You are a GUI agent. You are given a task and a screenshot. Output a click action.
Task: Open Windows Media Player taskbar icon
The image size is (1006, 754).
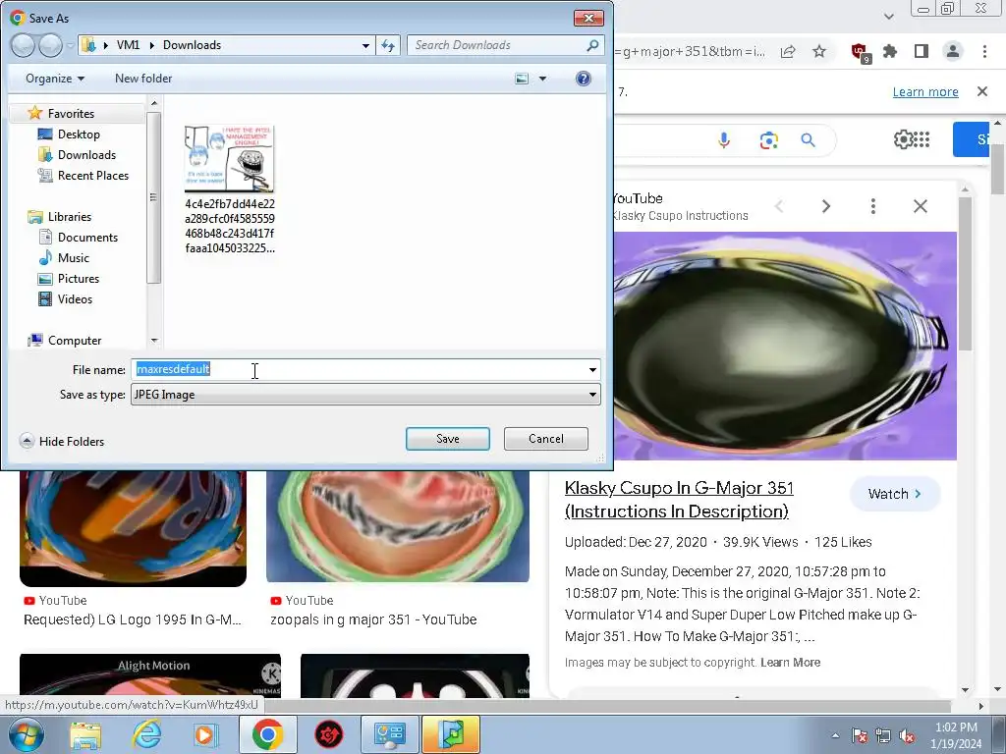(206, 734)
